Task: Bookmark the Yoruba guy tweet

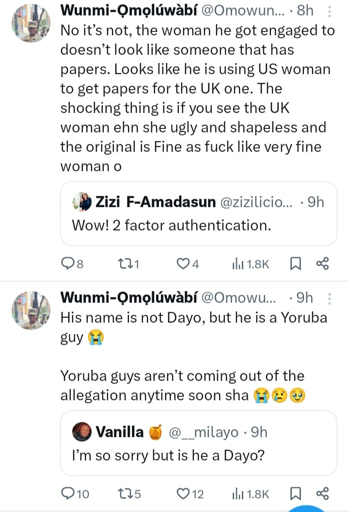Action: point(296,494)
